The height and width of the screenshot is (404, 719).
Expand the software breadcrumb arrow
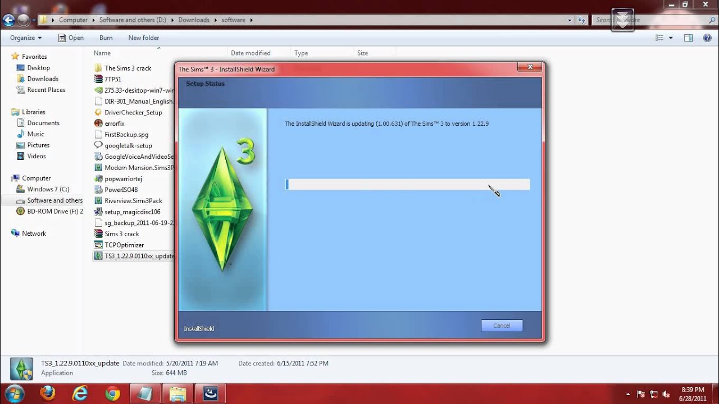pos(251,20)
